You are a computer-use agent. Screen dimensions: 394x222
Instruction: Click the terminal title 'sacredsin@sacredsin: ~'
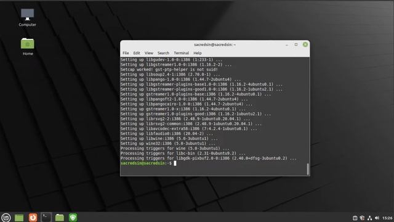(215, 44)
